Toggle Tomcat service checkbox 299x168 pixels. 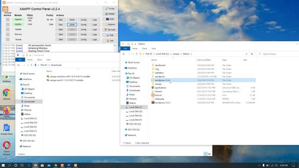pyautogui.click(x=7, y=39)
